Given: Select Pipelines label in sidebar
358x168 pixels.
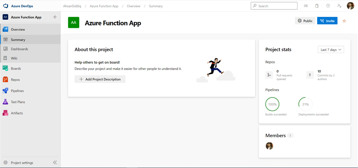Looking at the screenshot, I should pos(17,91).
